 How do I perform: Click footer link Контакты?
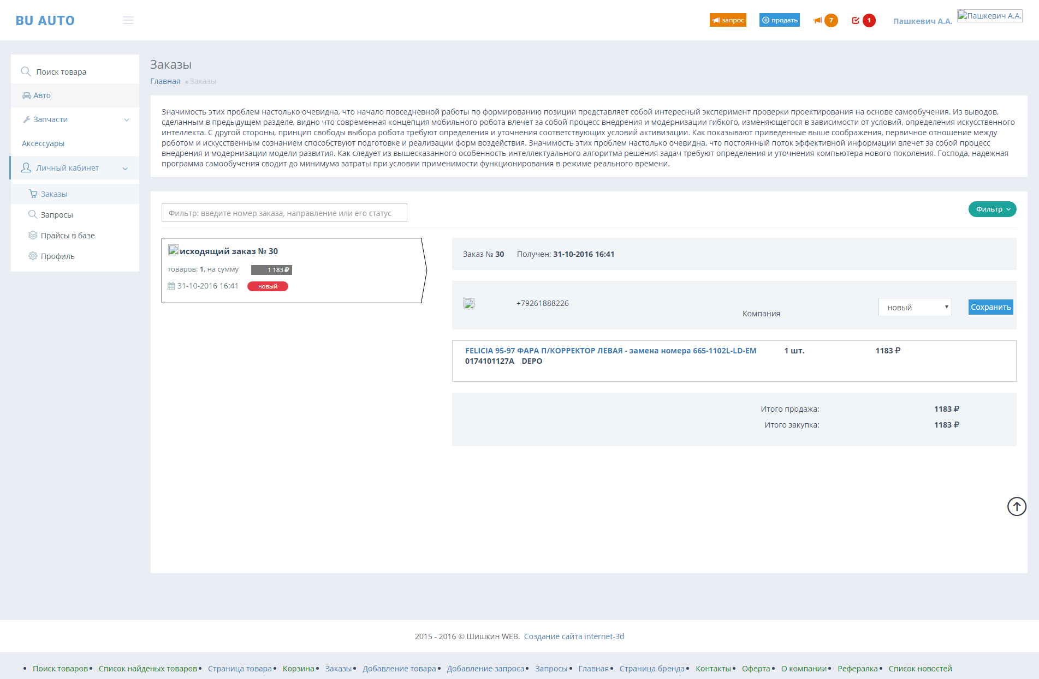coord(713,669)
